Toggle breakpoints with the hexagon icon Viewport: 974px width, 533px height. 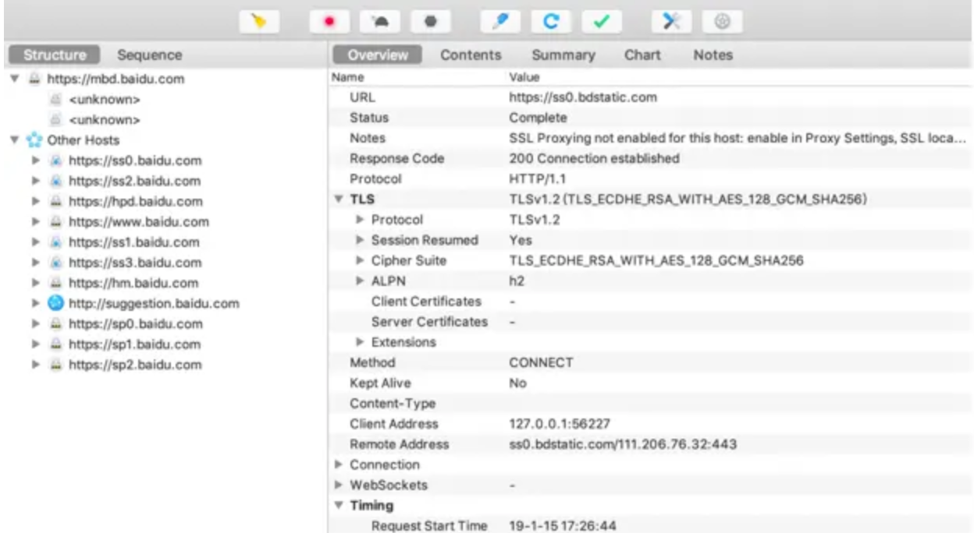[431, 21]
